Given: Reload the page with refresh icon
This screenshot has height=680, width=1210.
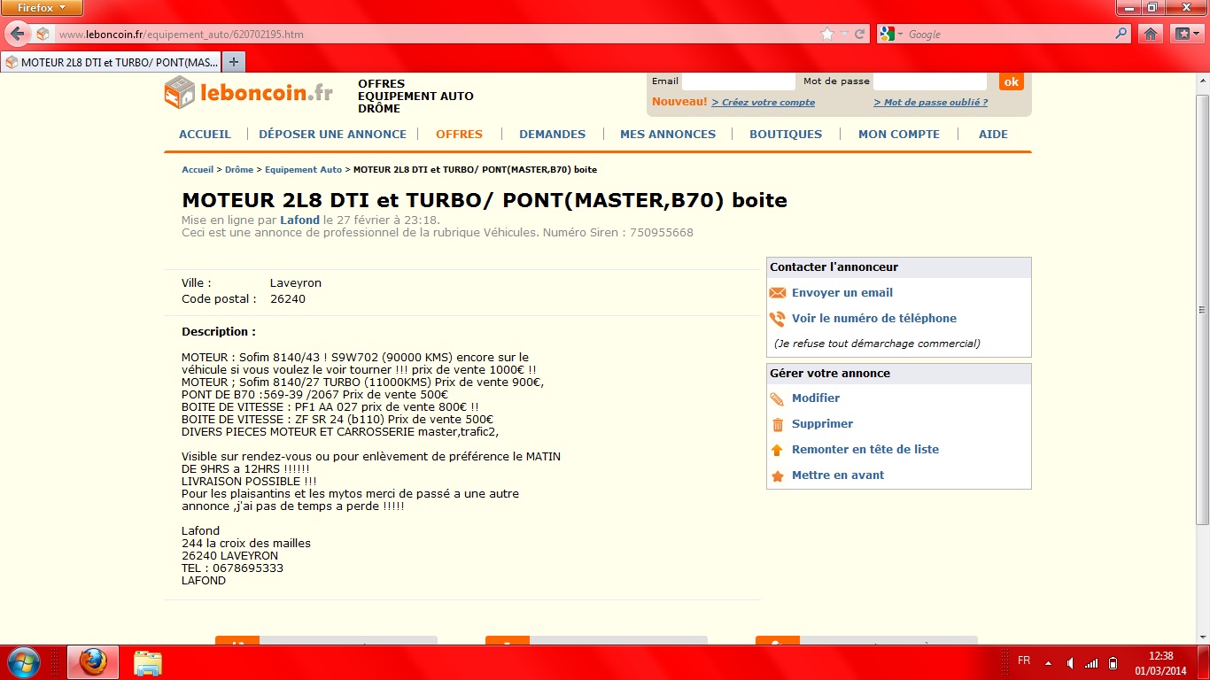Looking at the screenshot, I should (x=859, y=34).
